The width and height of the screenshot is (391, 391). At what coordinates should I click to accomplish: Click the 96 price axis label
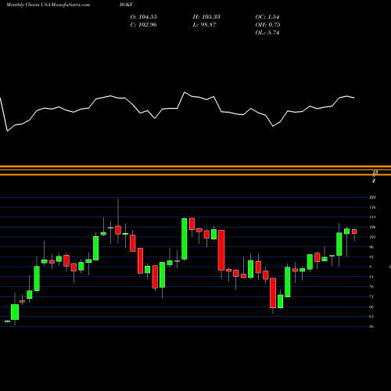(x=372, y=247)
